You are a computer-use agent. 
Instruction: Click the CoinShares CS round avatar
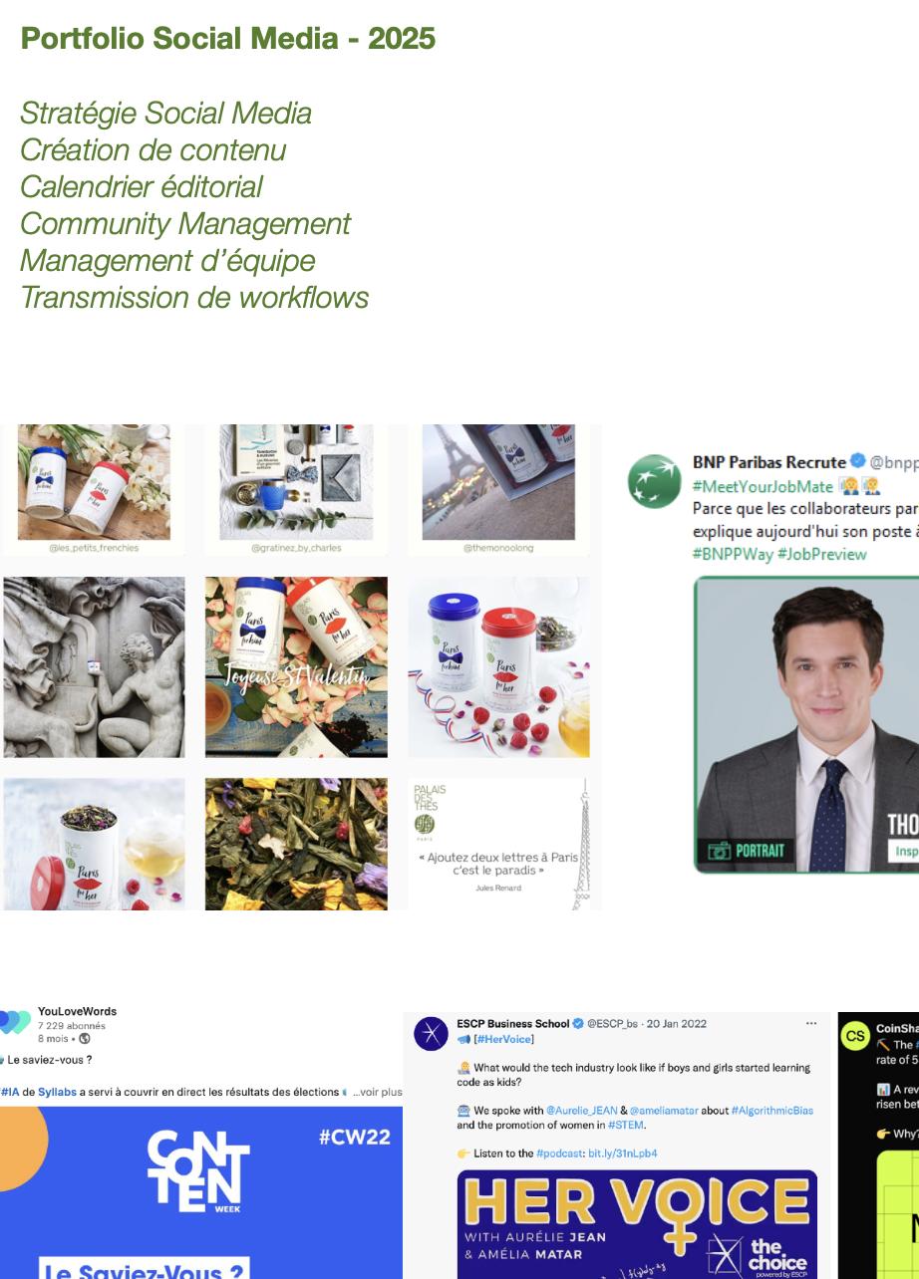[856, 1036]
